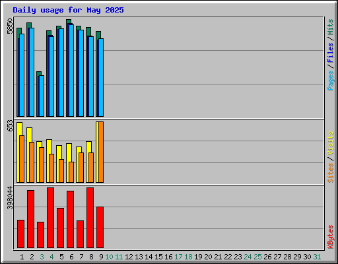The height and width of the screenshot is (264, 338).
Task: Click the blue 'Files' legend label
Action: (331, 52)
